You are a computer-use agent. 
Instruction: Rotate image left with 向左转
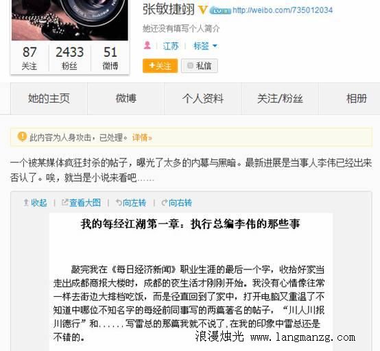pos(131,202)
